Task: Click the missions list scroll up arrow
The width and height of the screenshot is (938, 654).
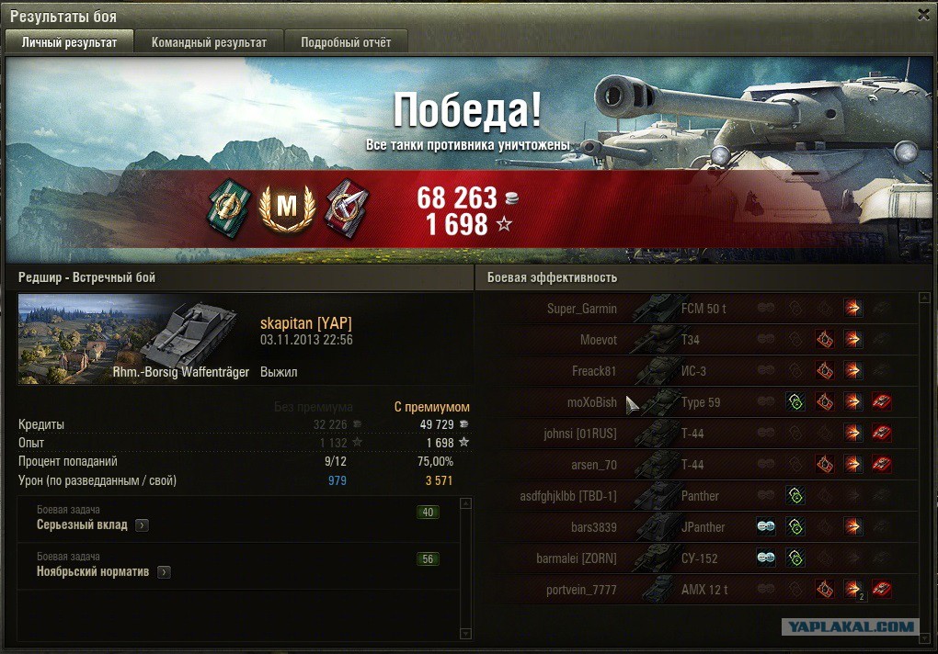Action: 465,503
